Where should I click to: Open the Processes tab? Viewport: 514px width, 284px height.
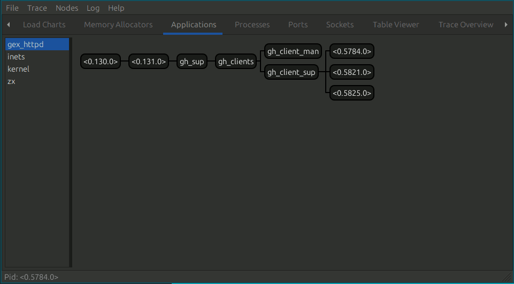click(x=252, y=25)
